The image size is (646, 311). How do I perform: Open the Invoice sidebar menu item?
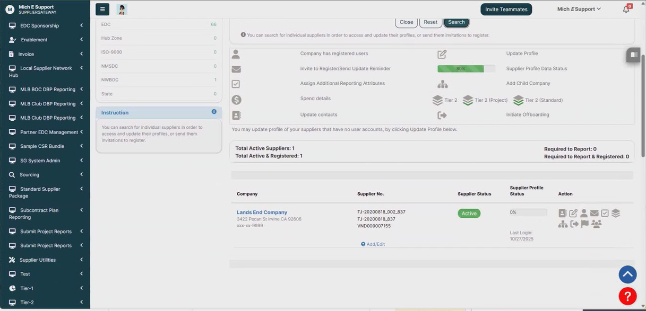tap(45, 54)
